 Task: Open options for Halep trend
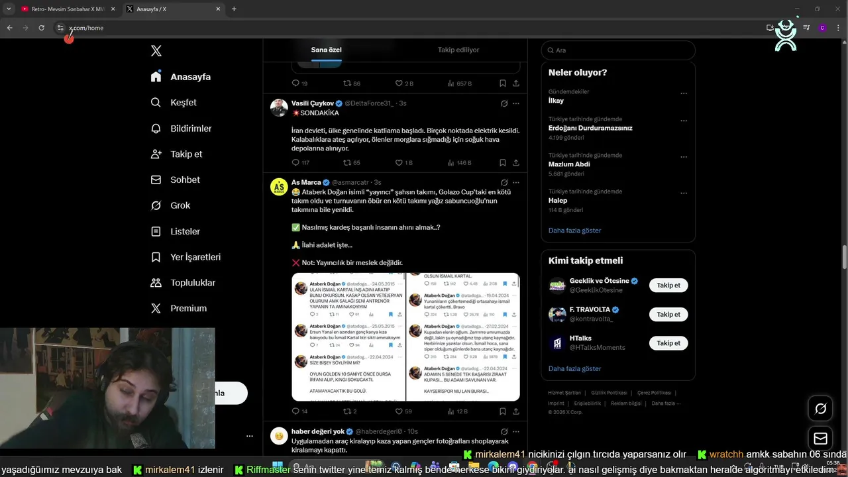click(x=684, y=193)
